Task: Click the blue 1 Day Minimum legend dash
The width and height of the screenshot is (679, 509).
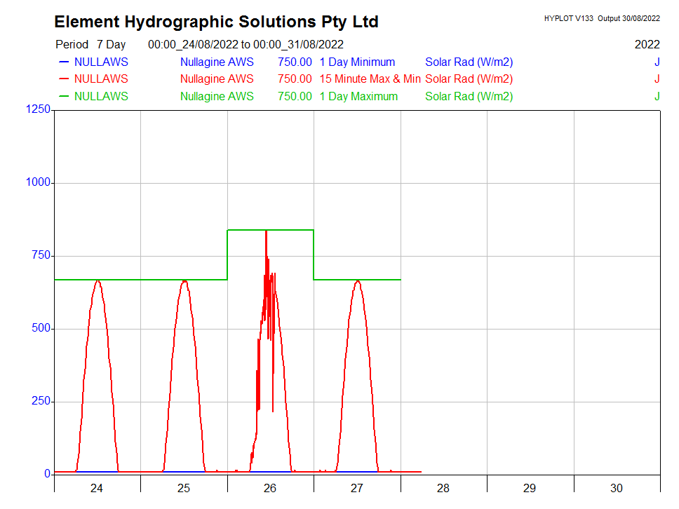Action: tap(64, 62)
